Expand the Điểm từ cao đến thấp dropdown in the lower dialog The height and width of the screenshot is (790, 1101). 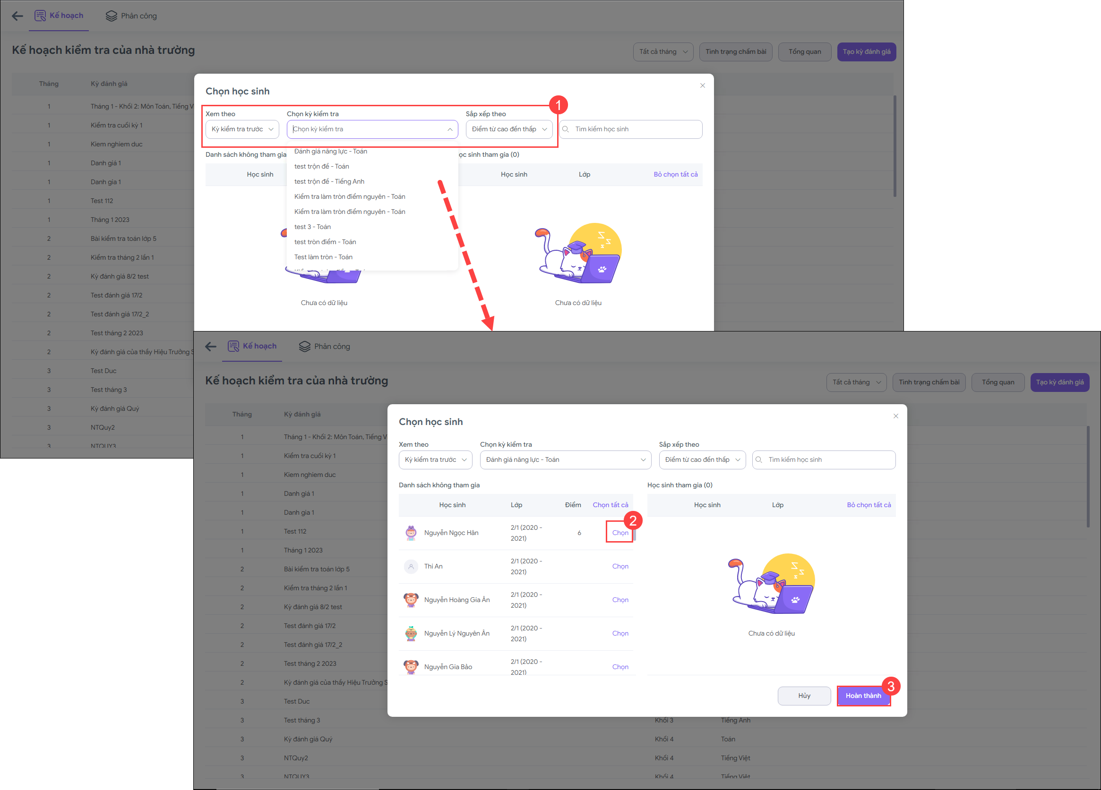coord(702,459)
